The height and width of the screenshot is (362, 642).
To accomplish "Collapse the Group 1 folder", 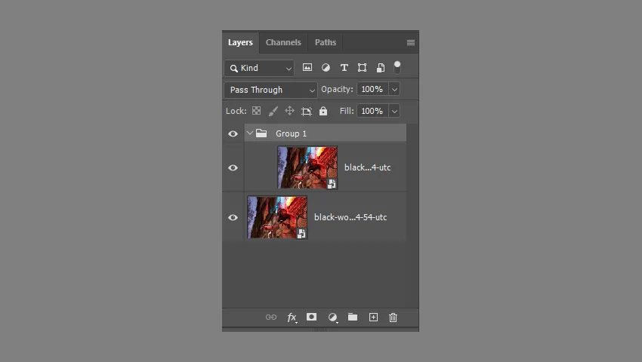I will coord(250,133).
